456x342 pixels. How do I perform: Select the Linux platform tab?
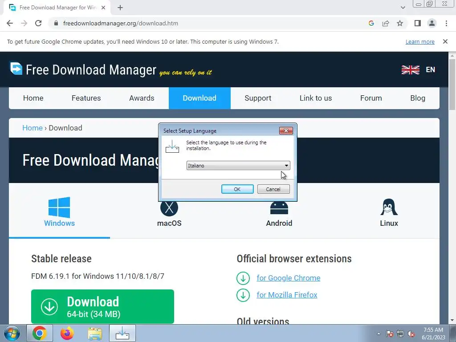click(x=389, y=212)
